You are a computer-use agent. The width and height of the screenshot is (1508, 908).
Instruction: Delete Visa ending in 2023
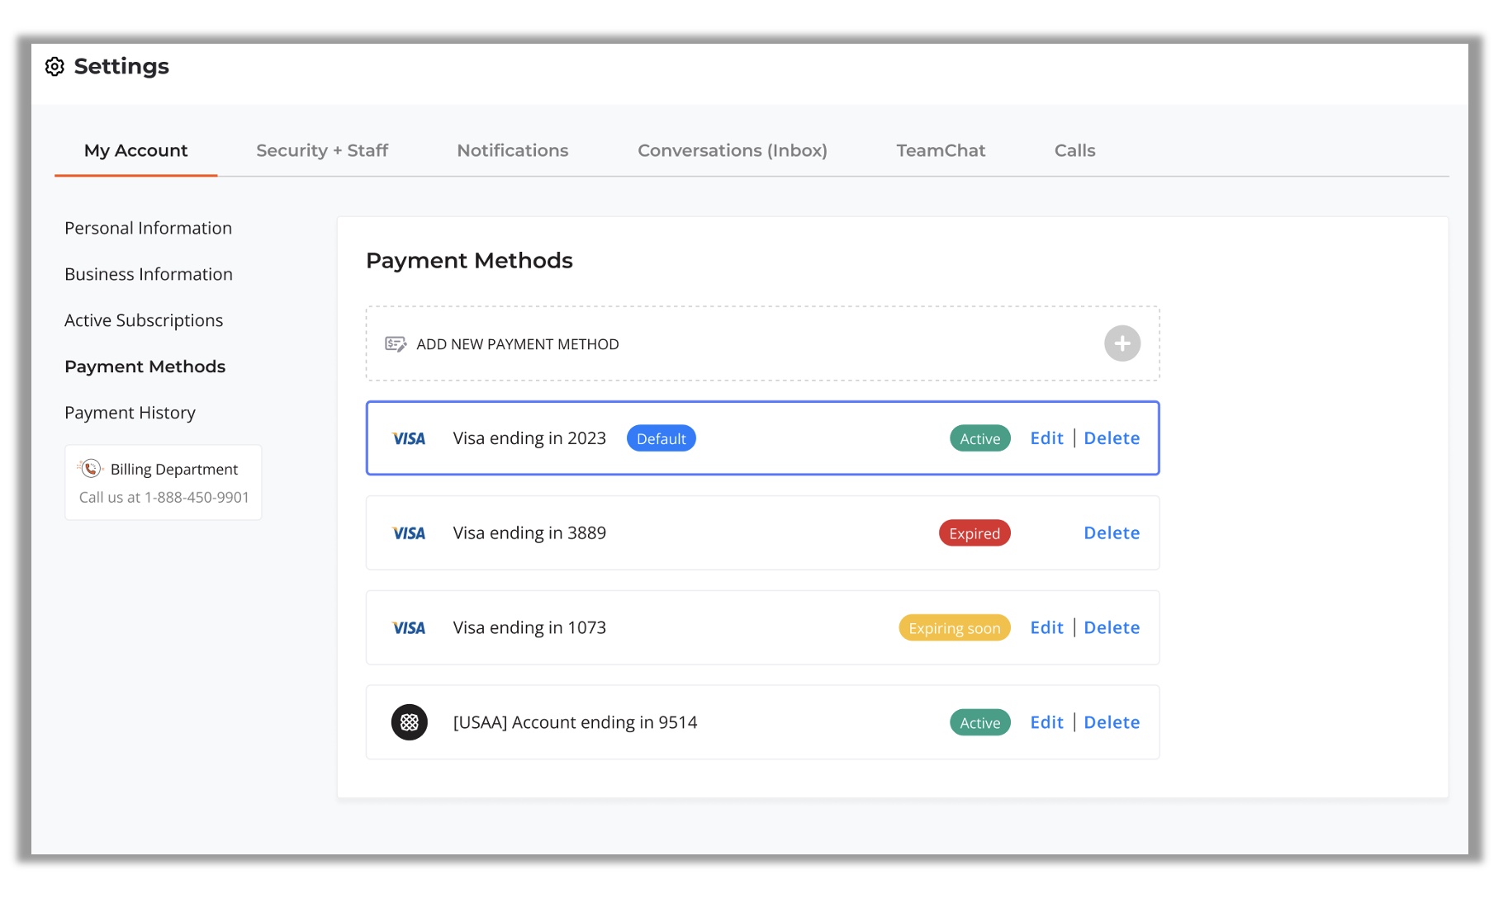click(1112, 438)
